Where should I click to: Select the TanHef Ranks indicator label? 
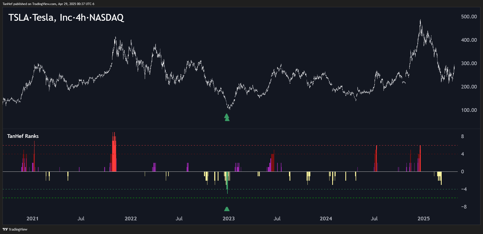coord(23,136)
